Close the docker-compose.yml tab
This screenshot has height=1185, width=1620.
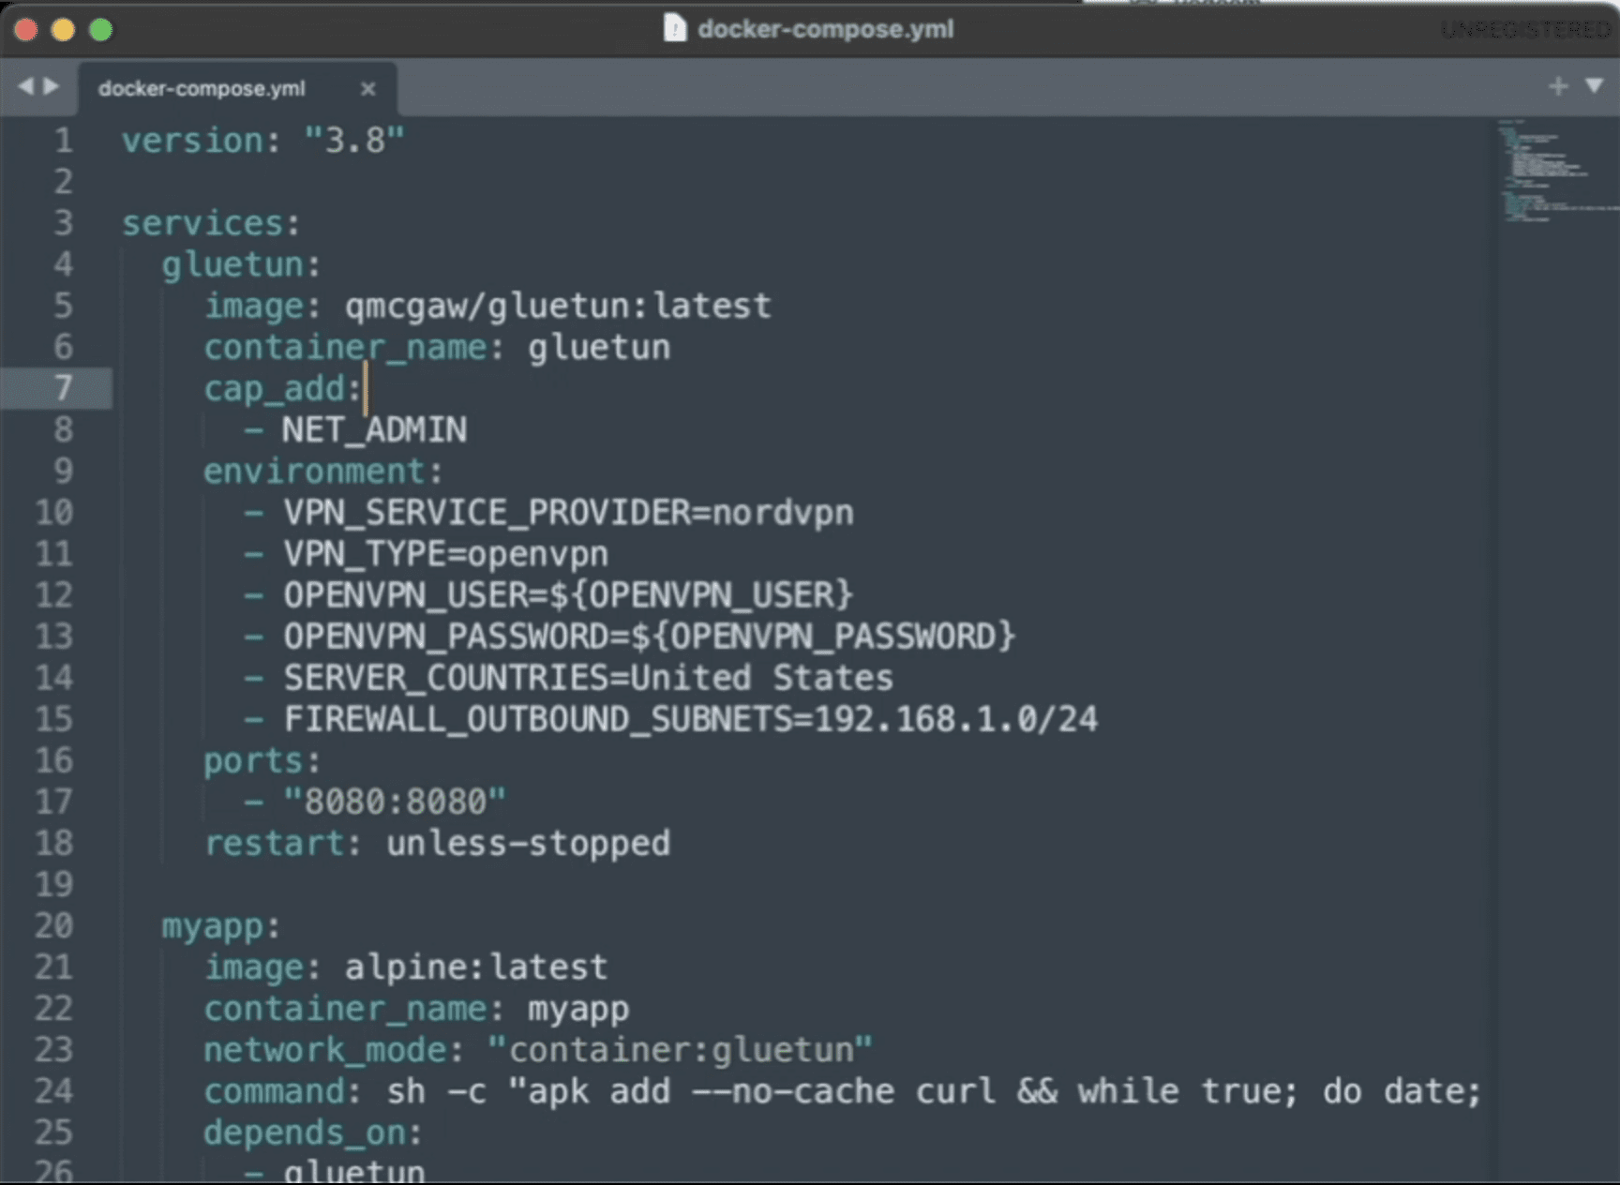(x=367, y=89)
